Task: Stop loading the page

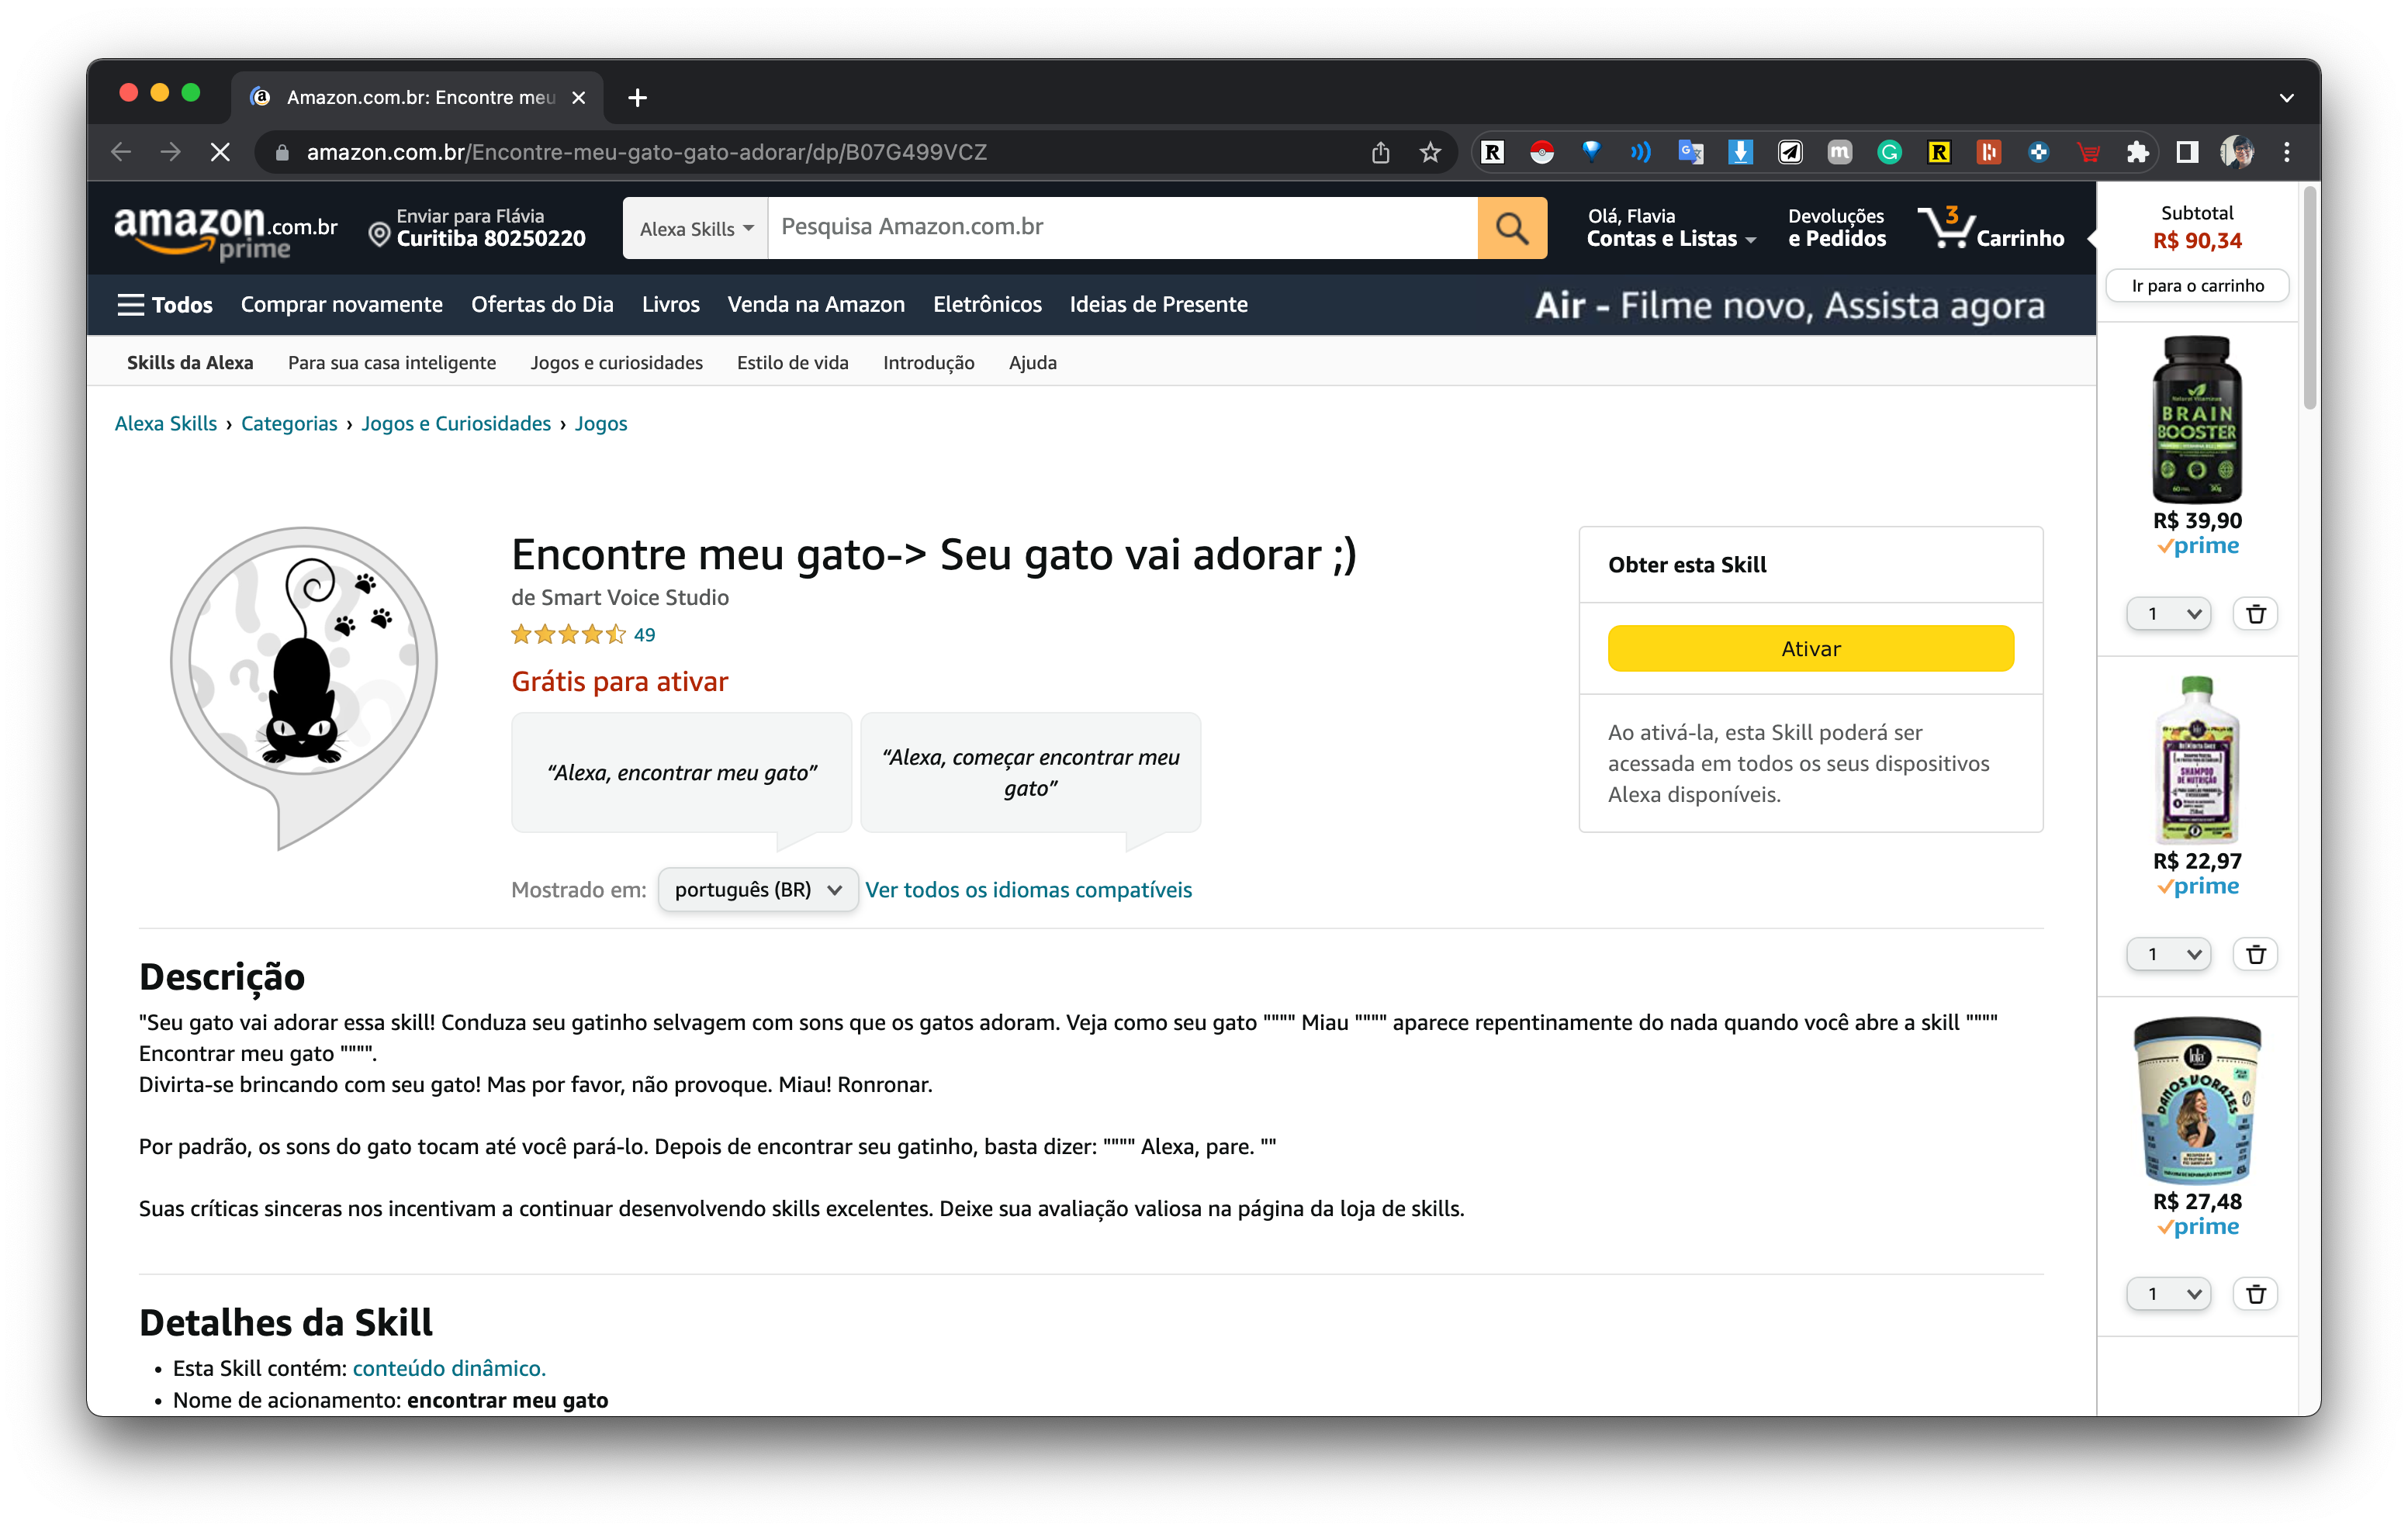Action: (220, 152)
